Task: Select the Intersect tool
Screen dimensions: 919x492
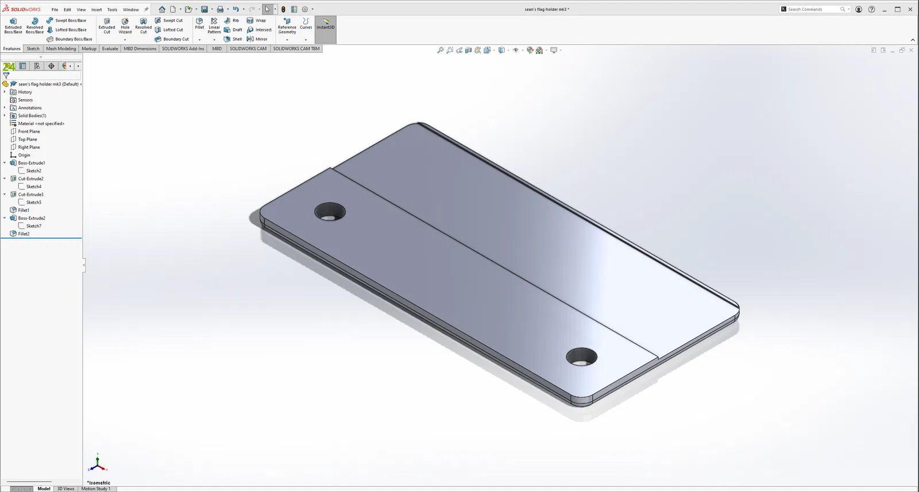Action: tap(259, 30)
